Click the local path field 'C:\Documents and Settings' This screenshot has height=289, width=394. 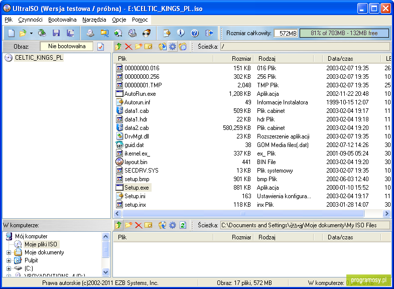305,225
